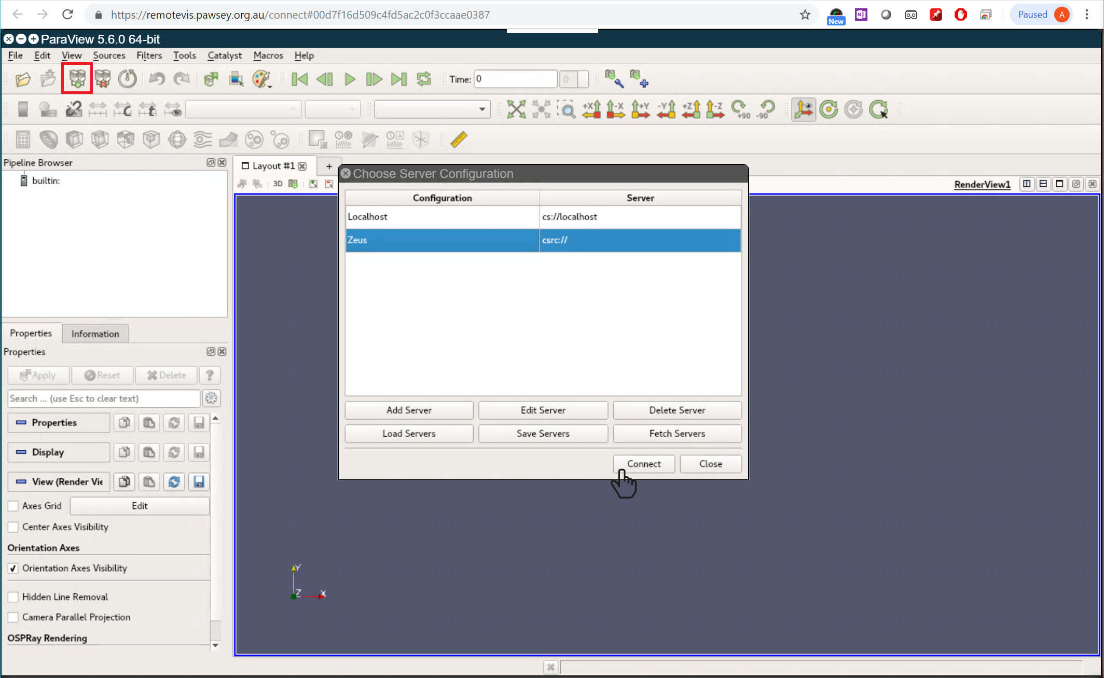
Task: Click the Add Server button
Action: (x=409, y=410)
